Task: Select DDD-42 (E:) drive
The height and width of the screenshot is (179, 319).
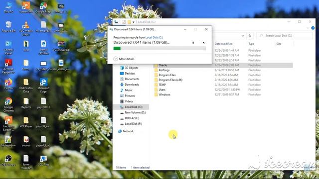Action: click(x=132, y=118)
